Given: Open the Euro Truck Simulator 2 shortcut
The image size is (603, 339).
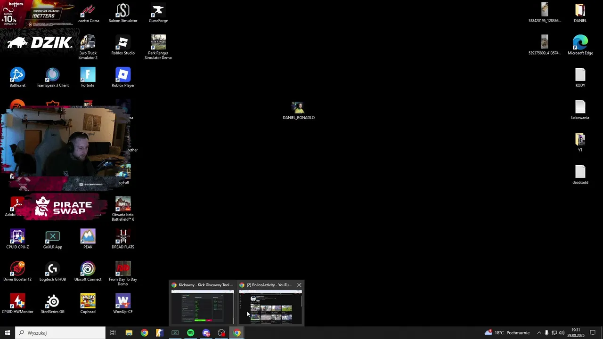Looking at the screenshot, I should point(88,47).
